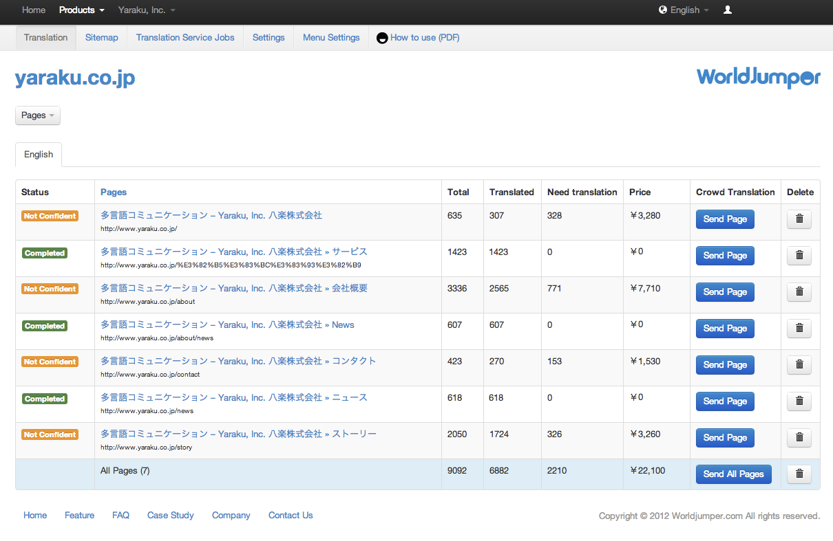Click trash icon in the about/news row
This screenshot has height=541, width=833.
click(x=799, y=329)
